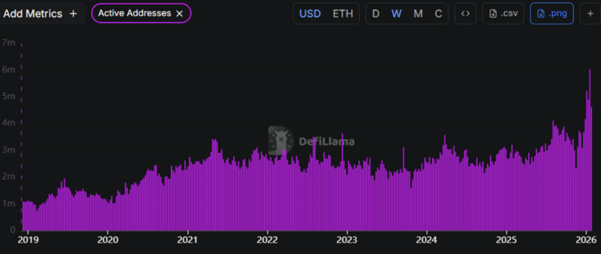Screen dimensions: 601x254
Task: Click the 5m y-axis label
Action: pyautogui.click(x=8, y=96)
